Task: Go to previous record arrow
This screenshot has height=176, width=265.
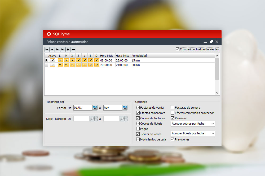Action: pyautogui.click(x=52, y=49)
